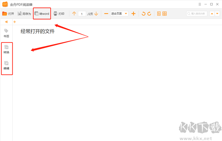
Task: Zoom out with the minus icon
Action: click(106, 14)
